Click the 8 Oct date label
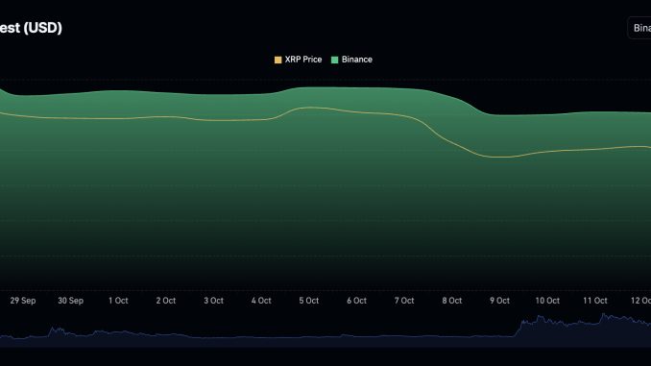 [452, 301]
